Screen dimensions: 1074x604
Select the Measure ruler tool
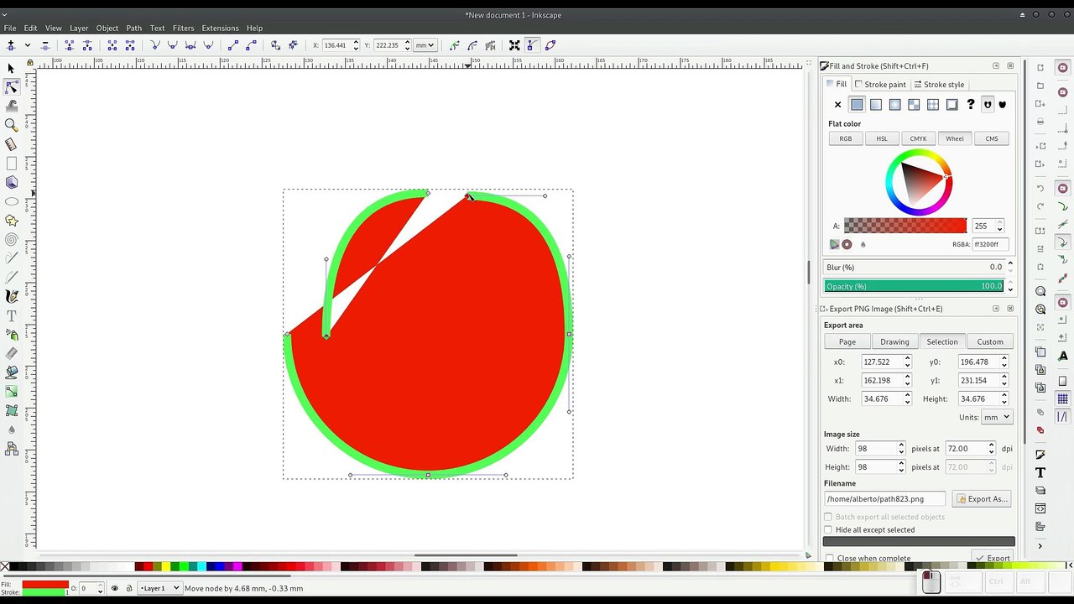(x=11, y=144)
